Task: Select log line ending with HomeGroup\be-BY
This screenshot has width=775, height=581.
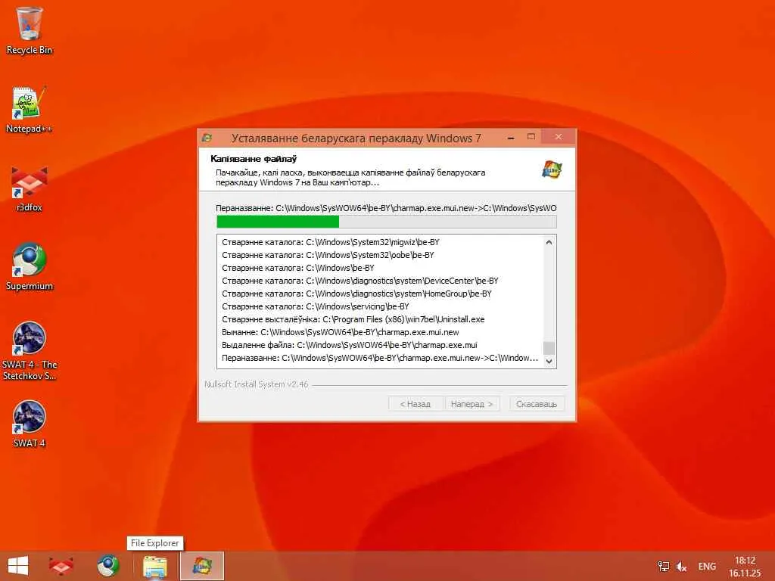Action: click(x=357, y=294)
